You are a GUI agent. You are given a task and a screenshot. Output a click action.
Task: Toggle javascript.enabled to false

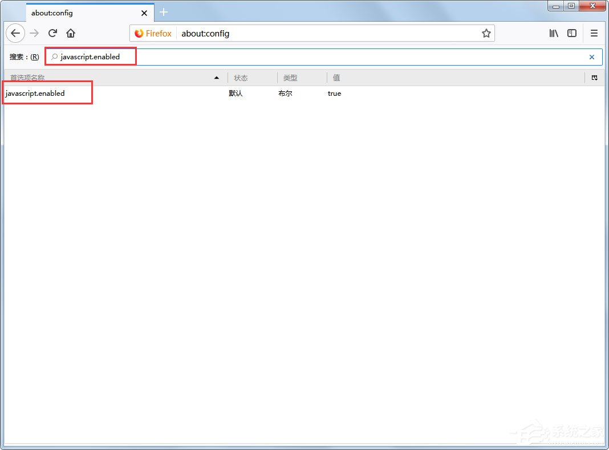point(334,93)
